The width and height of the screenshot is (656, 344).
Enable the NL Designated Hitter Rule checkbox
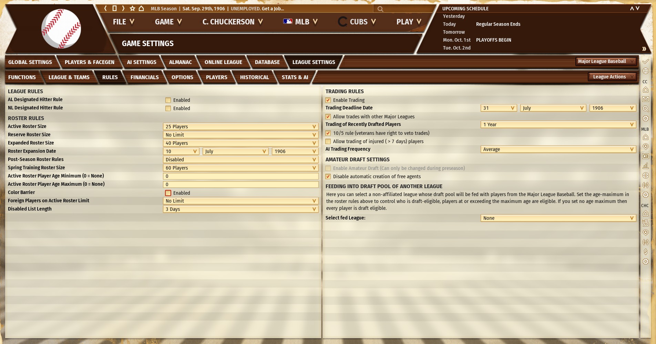tap(168, 108)
